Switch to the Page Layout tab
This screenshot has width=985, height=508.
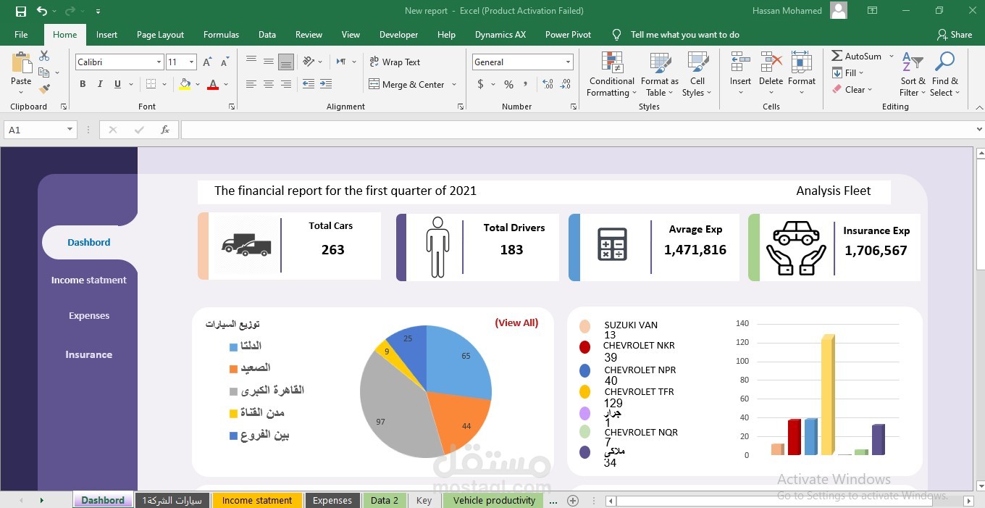160,34
